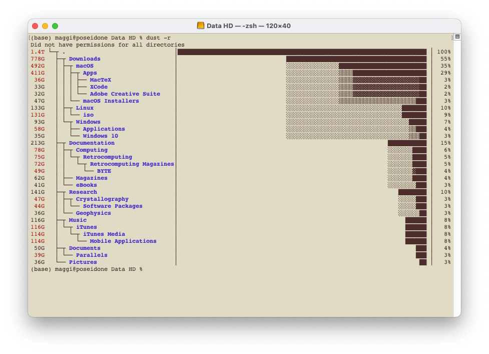Click the Mobile Applications entry
Screen dimensions: 489x354
click(123, 241)
